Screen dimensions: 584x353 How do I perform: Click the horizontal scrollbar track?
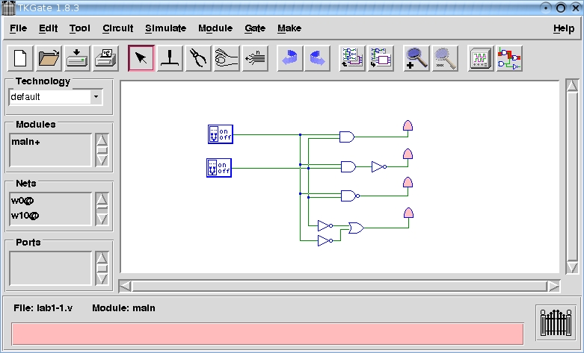339,286
